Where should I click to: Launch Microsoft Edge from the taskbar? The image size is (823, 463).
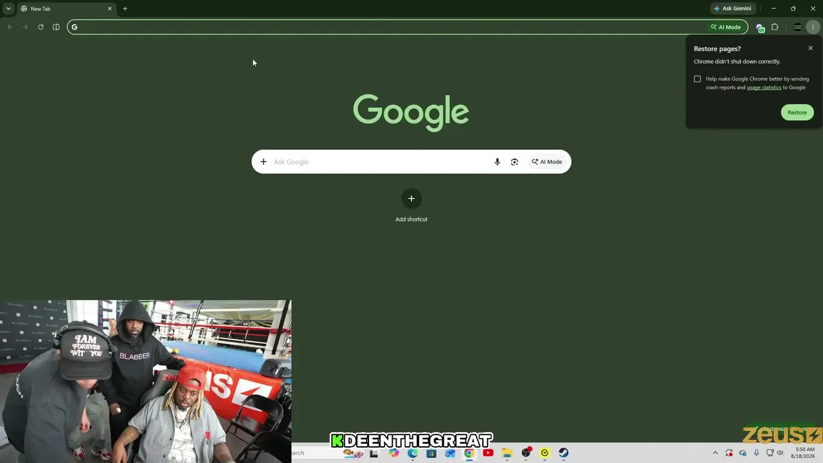point(412,453)
